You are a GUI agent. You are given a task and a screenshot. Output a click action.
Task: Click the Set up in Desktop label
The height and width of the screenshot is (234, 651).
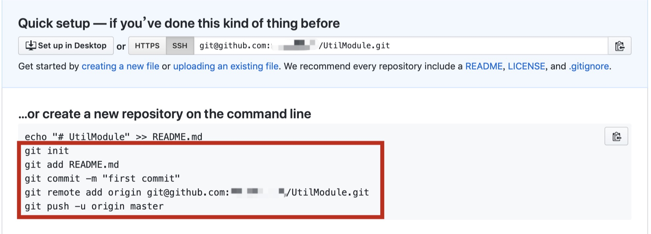coord(72,46)
